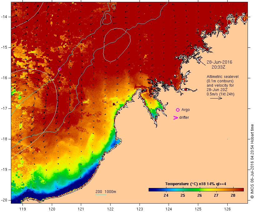Click the 'Altimetric sealevel' label

(223, 76)
